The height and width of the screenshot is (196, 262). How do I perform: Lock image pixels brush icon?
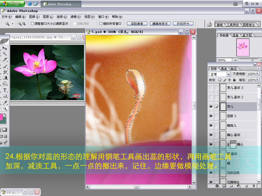pos(225,80)
